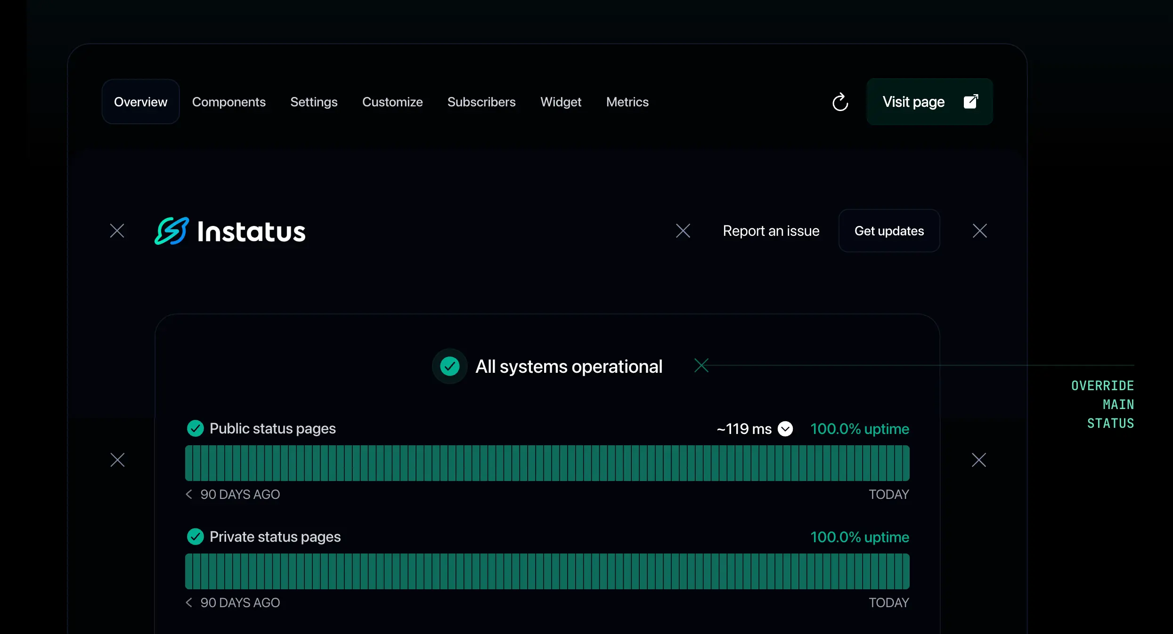The image size is (1173, 634).
Task: Click the X right of Get updates
Action: coord(979,231)
